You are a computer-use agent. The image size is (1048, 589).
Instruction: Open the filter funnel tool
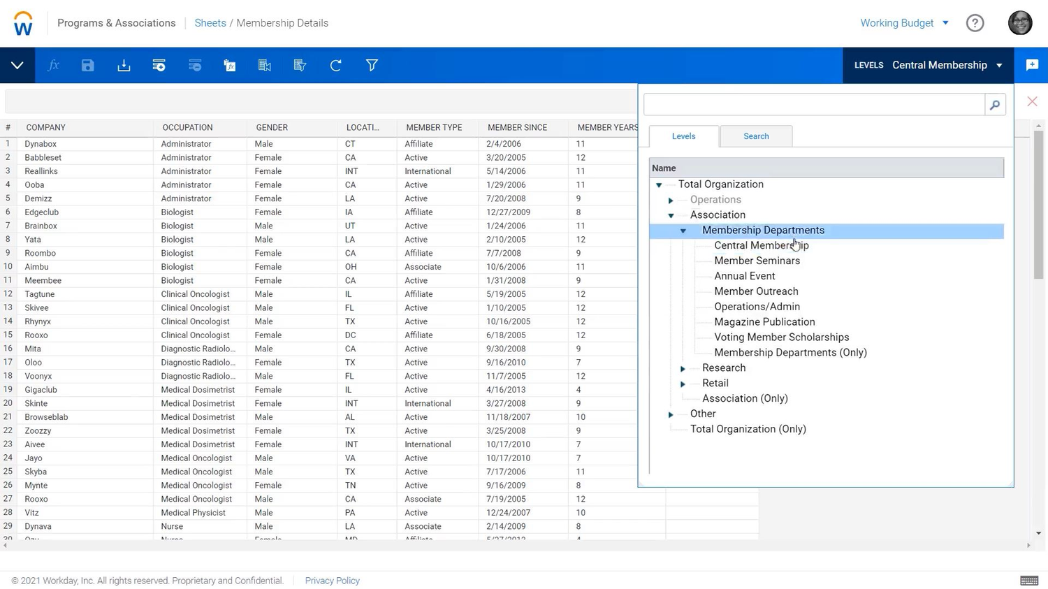pyautogui.click(x=372, y=65)
